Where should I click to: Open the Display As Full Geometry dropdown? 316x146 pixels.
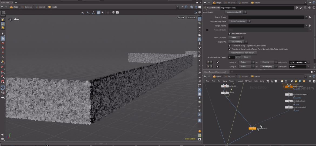238,42
